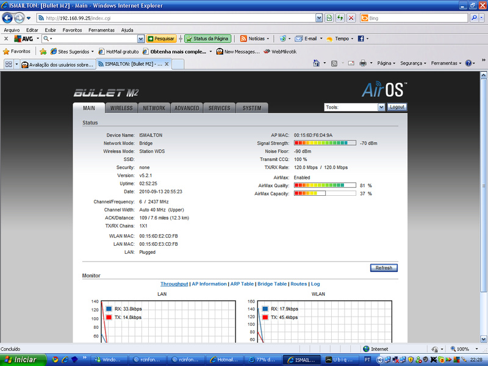Switch to the SERVICES tab
This screenshot has height=366, width=488.
(220, 108)
